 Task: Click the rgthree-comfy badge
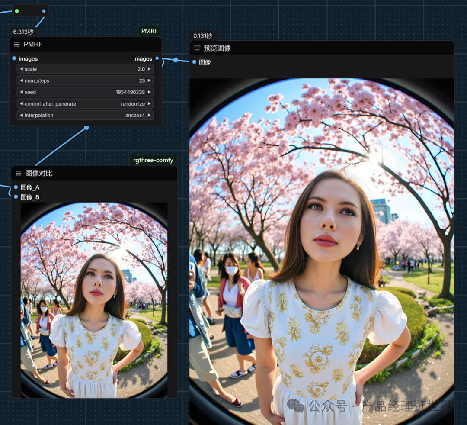pyautogui.click(x=153, y=160)
